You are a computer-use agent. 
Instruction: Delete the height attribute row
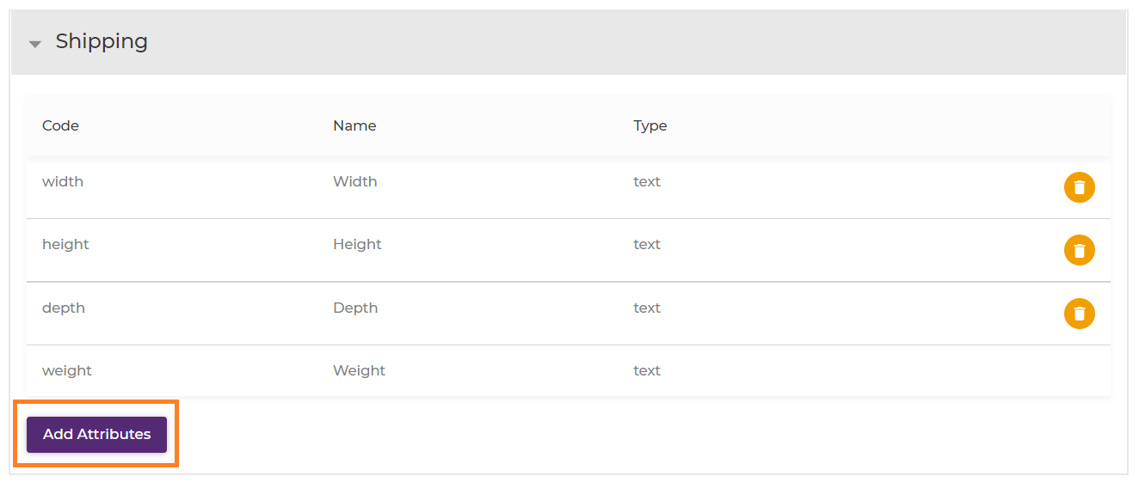[x=1079, y=250]
